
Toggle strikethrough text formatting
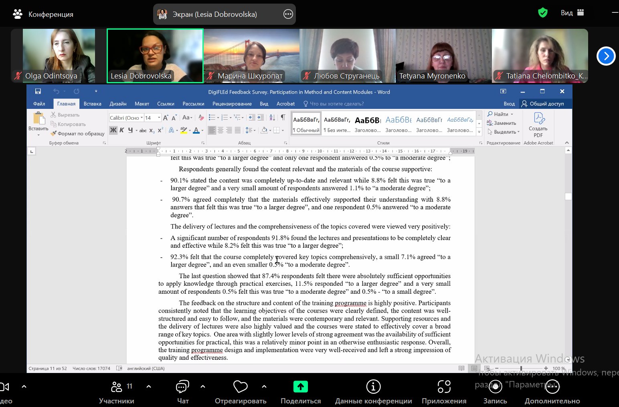(x=143, y=130)
